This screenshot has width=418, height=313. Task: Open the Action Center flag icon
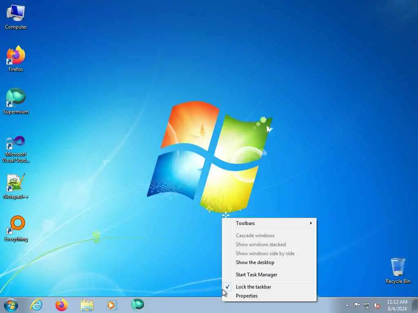click(357, 305)
